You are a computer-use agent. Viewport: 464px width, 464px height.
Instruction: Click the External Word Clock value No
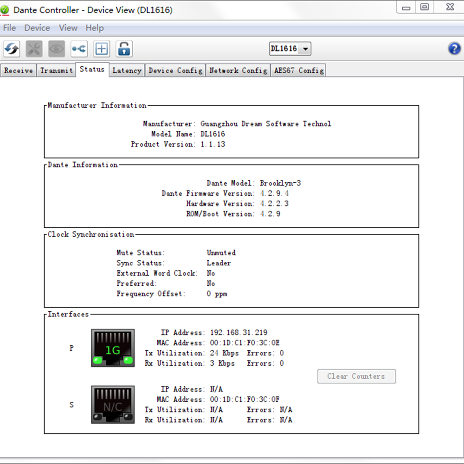coord(211,273)
